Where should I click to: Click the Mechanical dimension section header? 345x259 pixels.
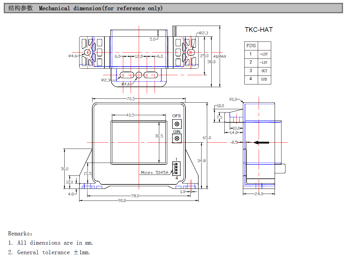101,8
